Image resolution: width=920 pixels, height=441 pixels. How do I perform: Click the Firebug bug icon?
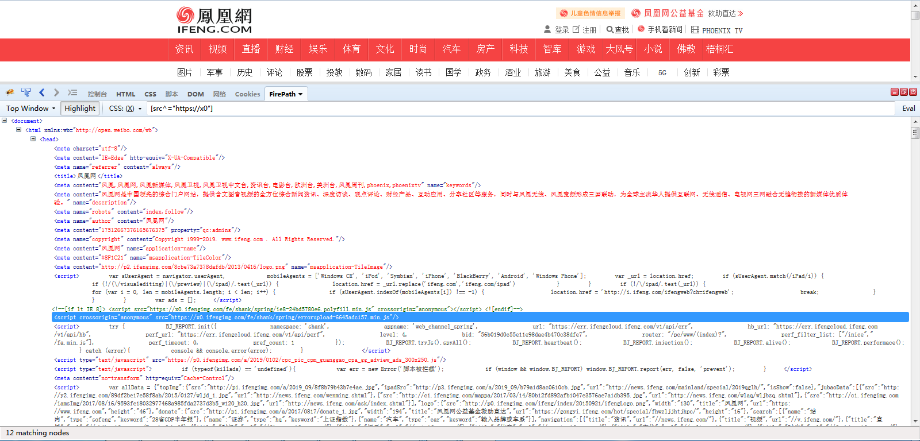(10, 92)
